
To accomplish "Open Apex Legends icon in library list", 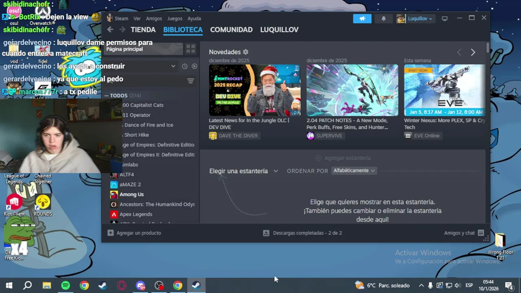I will [114, 214].
